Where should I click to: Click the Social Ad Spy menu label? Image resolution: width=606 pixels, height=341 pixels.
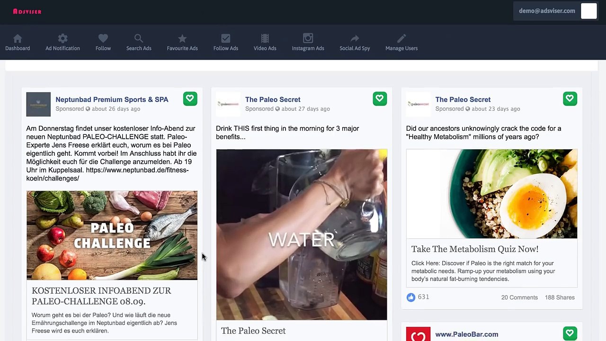click(355, 48)
